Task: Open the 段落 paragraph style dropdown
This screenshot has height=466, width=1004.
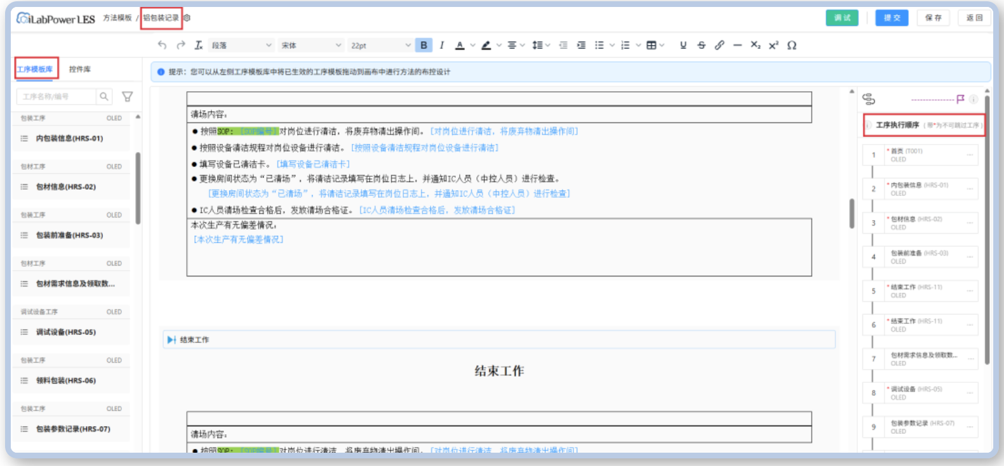Action: [x=241, y=45]
